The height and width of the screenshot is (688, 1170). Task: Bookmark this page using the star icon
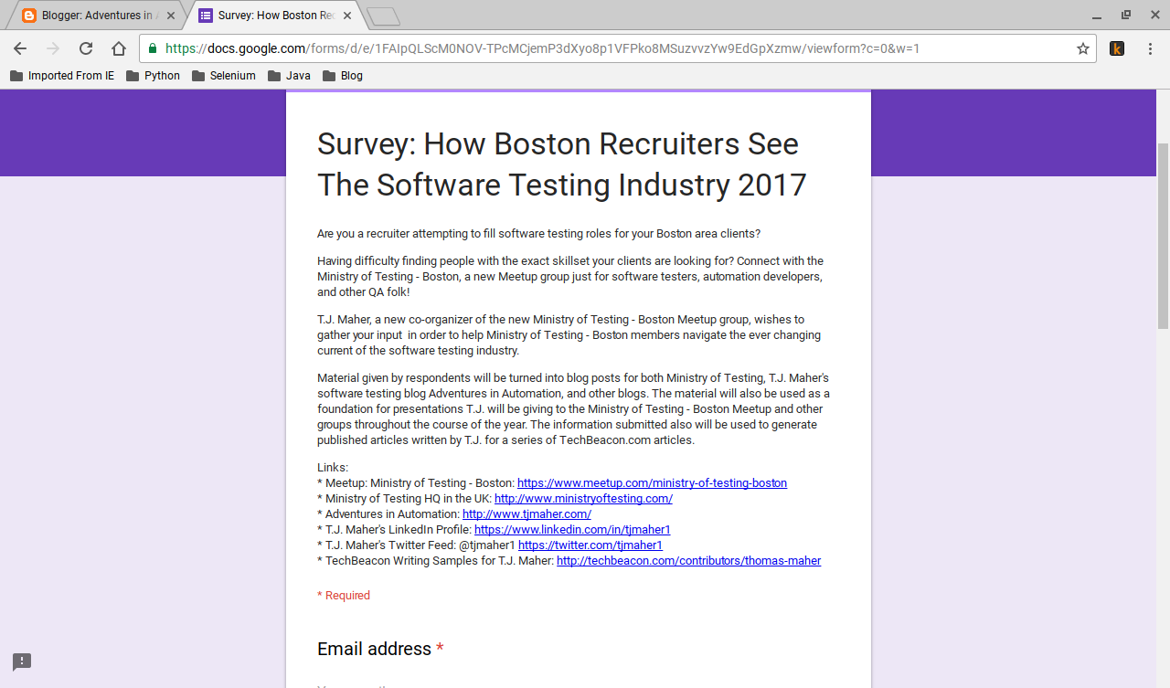(x=1083, y=48)
